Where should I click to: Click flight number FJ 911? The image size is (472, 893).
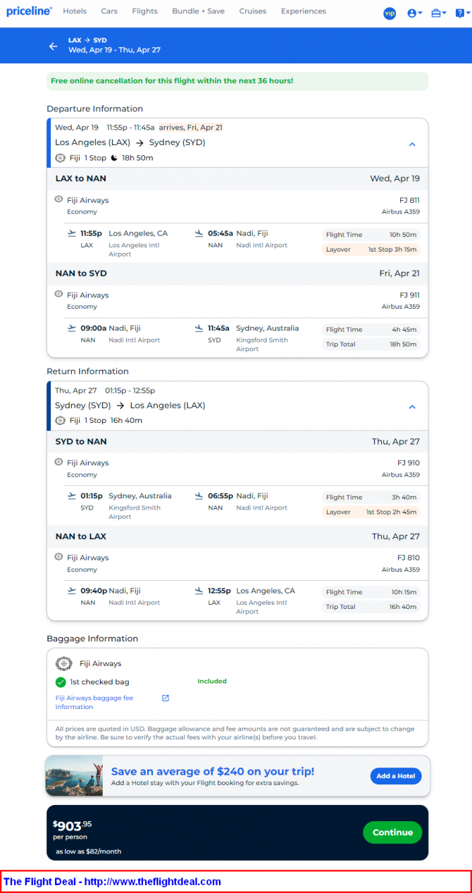[x=409, y=295]
